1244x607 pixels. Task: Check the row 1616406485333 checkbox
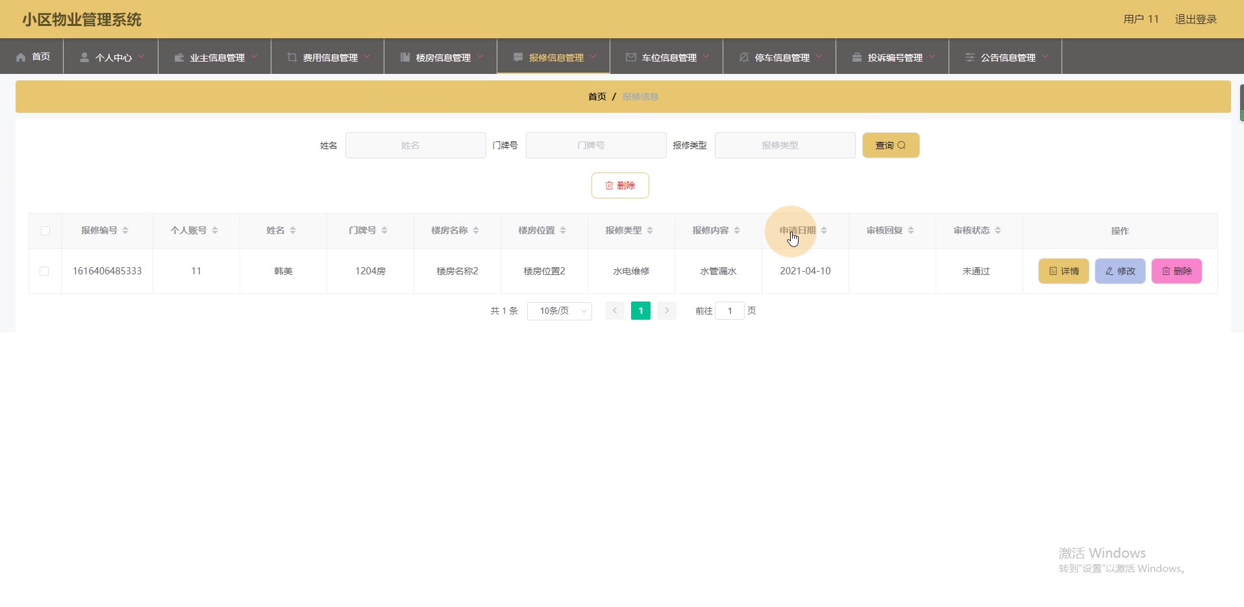click(44, 271)
